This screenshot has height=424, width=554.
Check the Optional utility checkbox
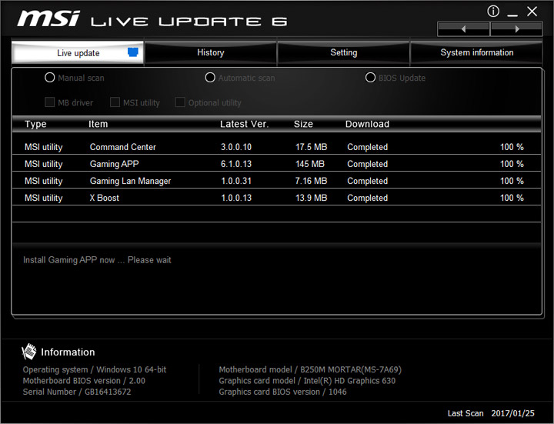[x=180, y=102]
